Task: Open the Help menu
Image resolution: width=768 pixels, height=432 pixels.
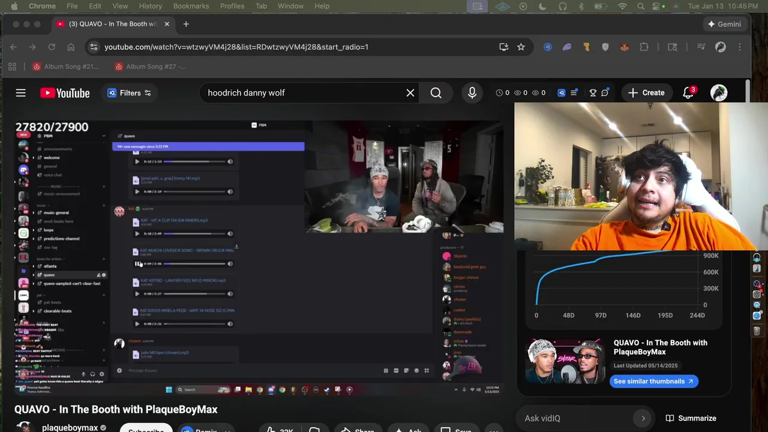Action: point(322,6)
